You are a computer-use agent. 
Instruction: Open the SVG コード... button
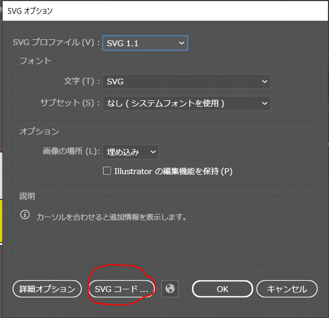coord(122,289)
